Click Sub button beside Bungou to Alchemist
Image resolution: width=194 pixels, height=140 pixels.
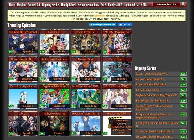183,114
